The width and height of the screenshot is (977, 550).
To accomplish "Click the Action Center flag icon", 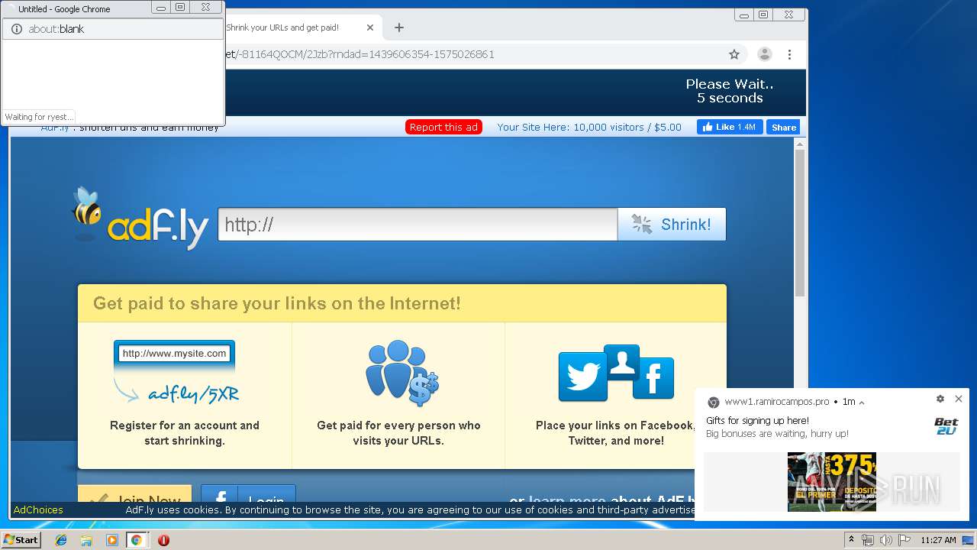I will pyautogui.click(x=904, y=540).
